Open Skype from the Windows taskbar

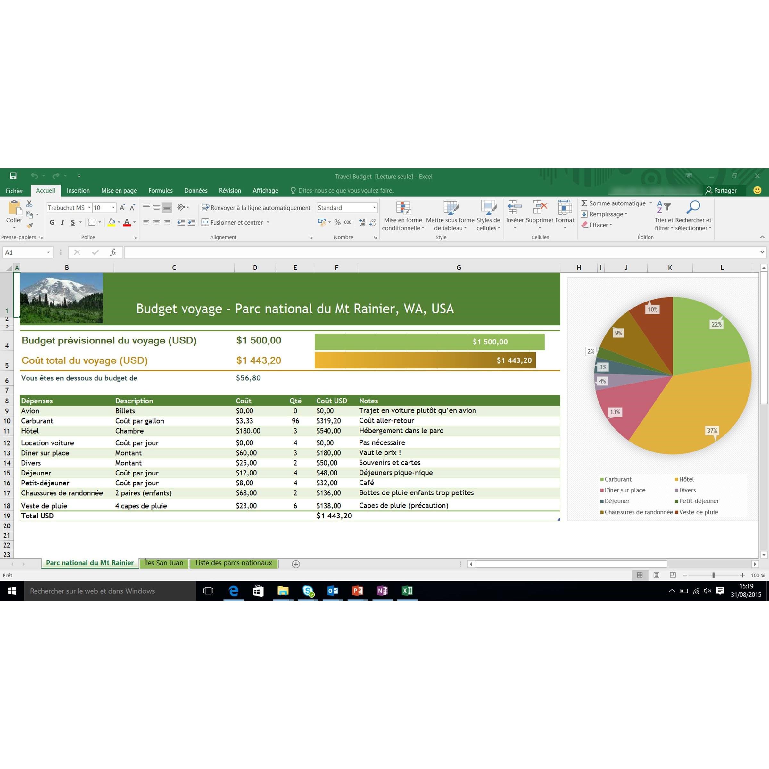(309, 591)
